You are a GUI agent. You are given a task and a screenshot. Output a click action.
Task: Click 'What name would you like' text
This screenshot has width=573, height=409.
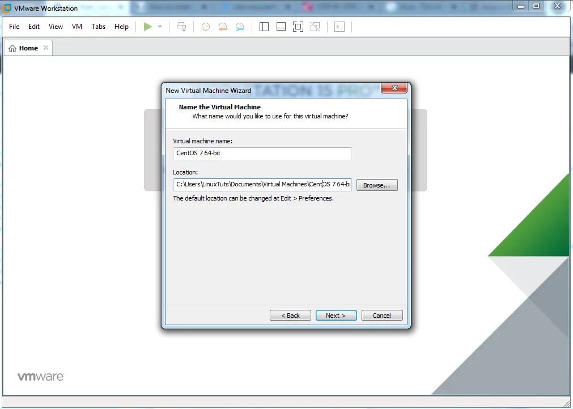click(x=270, y=116)
